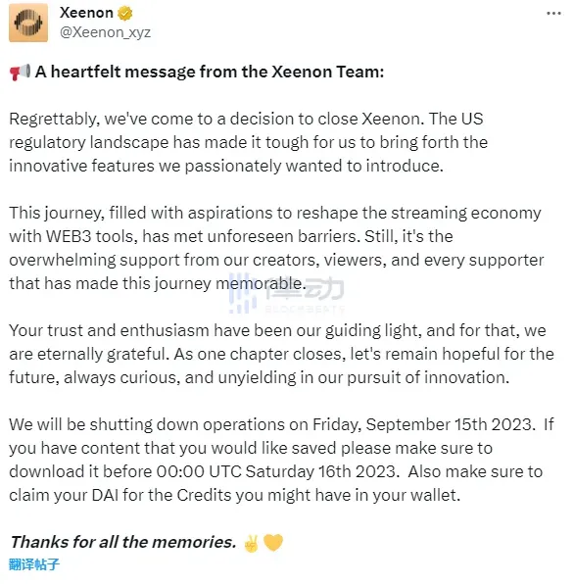Click the BlockBeats watermark bars logo
Viewport: 574px width, 586px height.
pyautogui.click(x=243, y=293)
